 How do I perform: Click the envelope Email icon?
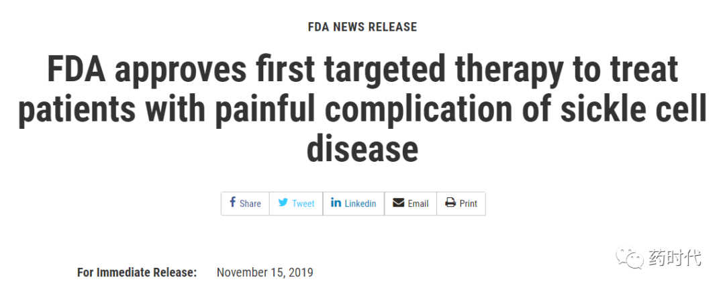tap(398, 203)
